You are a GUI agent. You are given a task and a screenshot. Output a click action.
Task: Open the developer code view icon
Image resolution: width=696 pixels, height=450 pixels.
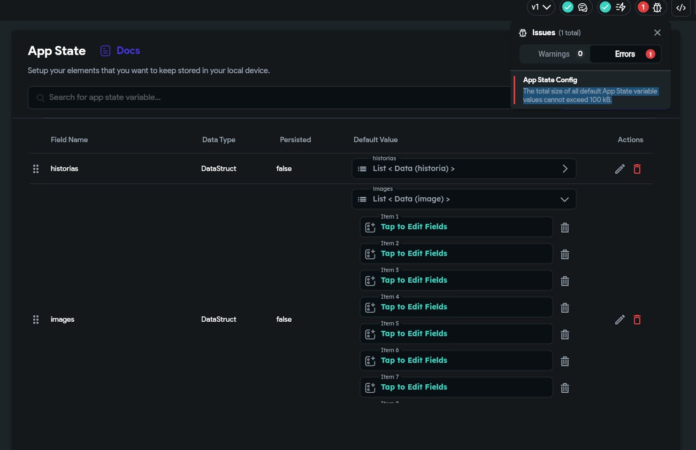(681, 7)
